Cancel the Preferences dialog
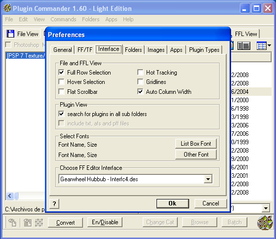This screenshot has height=239, width=276. click(210, 203)
